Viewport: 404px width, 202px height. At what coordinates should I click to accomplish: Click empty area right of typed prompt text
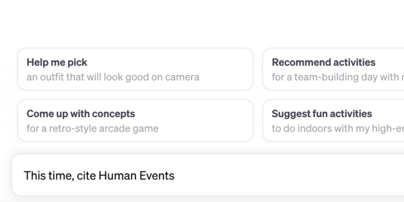tap(283, 176)
